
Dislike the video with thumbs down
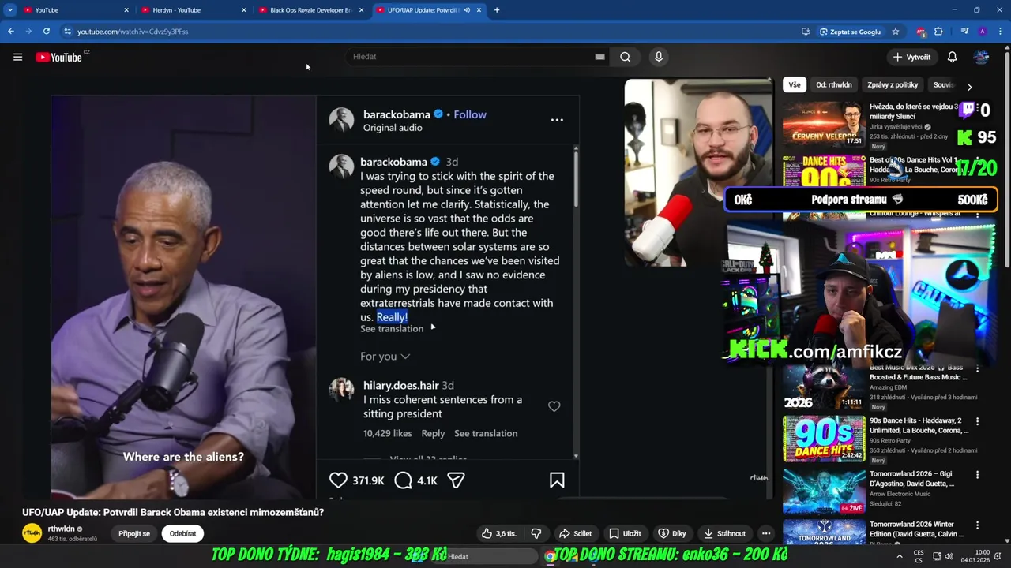coord(536,533)
